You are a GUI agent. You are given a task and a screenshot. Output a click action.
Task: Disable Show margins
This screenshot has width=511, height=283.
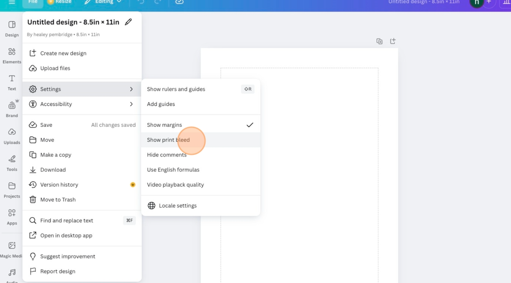(164, 125)
